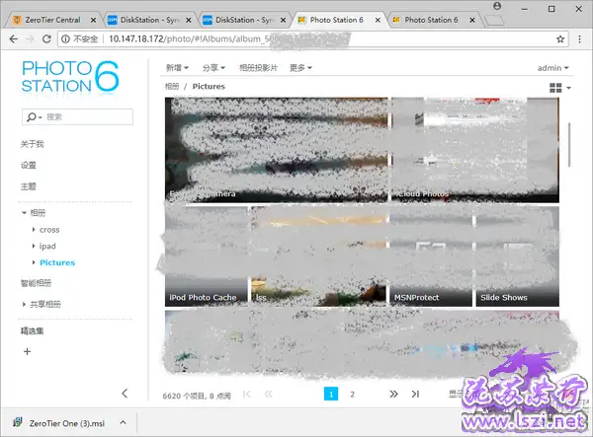Viewport: 593px width, 437px height.
Task: Click Pictures breadcrumb text
Action: [209, 87]
